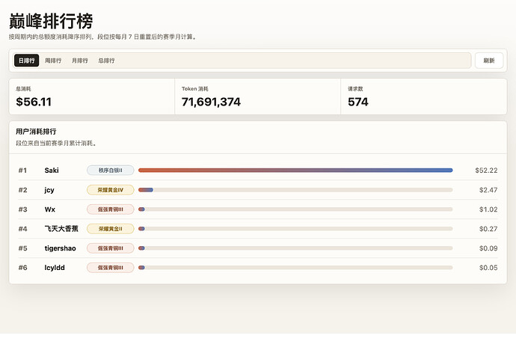
Task: Click Wx's consumption progress bar
Action: point(295,209)
